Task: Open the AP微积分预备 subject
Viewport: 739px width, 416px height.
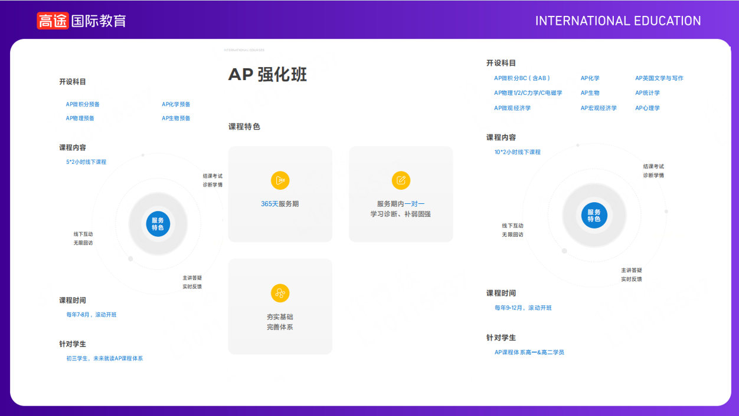Action: pos(83,104)
